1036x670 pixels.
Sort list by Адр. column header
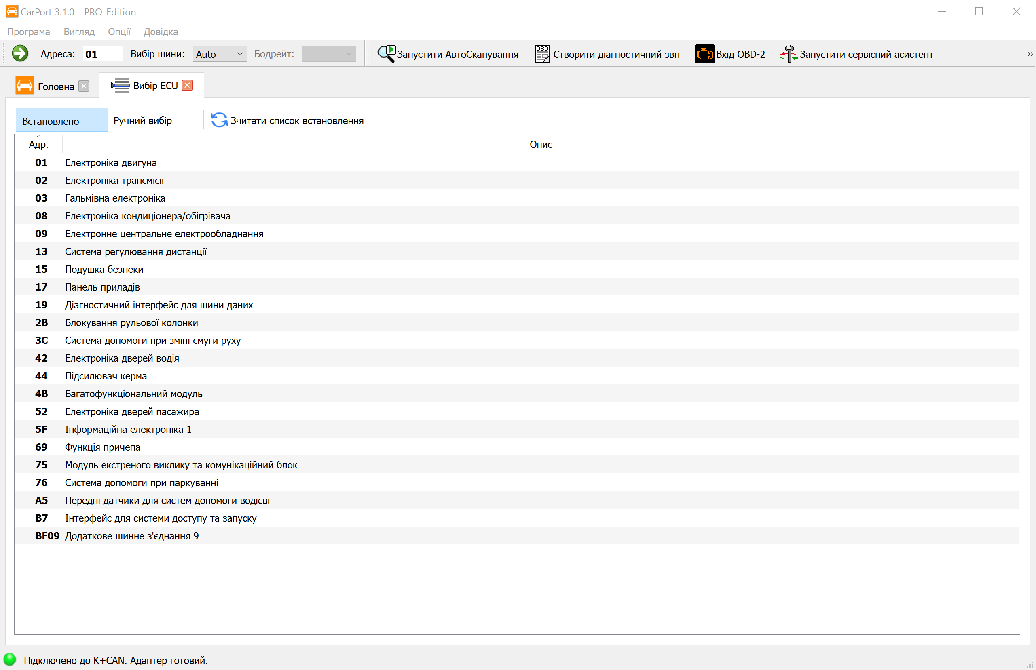[x=39, y=144]
